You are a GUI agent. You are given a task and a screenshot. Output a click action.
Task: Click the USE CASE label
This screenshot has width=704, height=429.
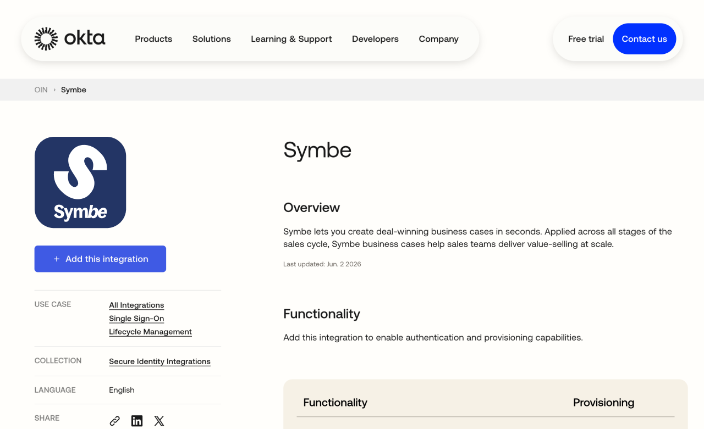pos(53,304)
